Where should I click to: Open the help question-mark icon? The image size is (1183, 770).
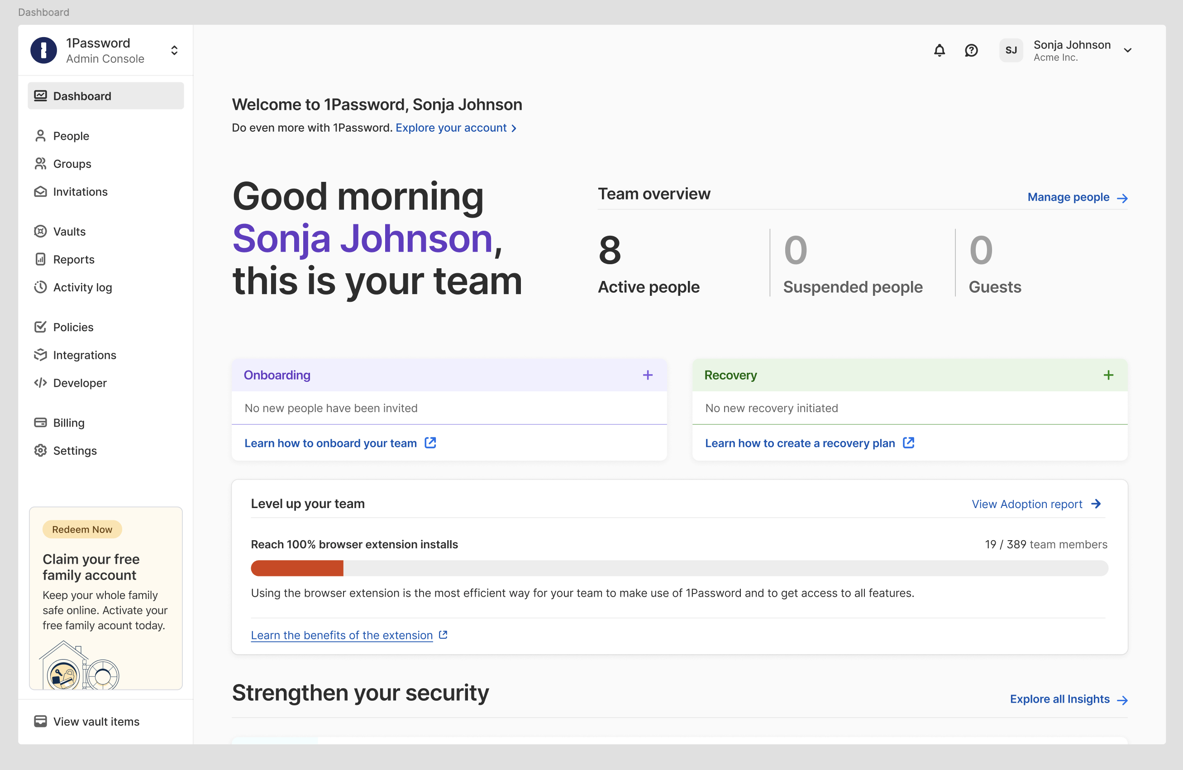(971, 50)
